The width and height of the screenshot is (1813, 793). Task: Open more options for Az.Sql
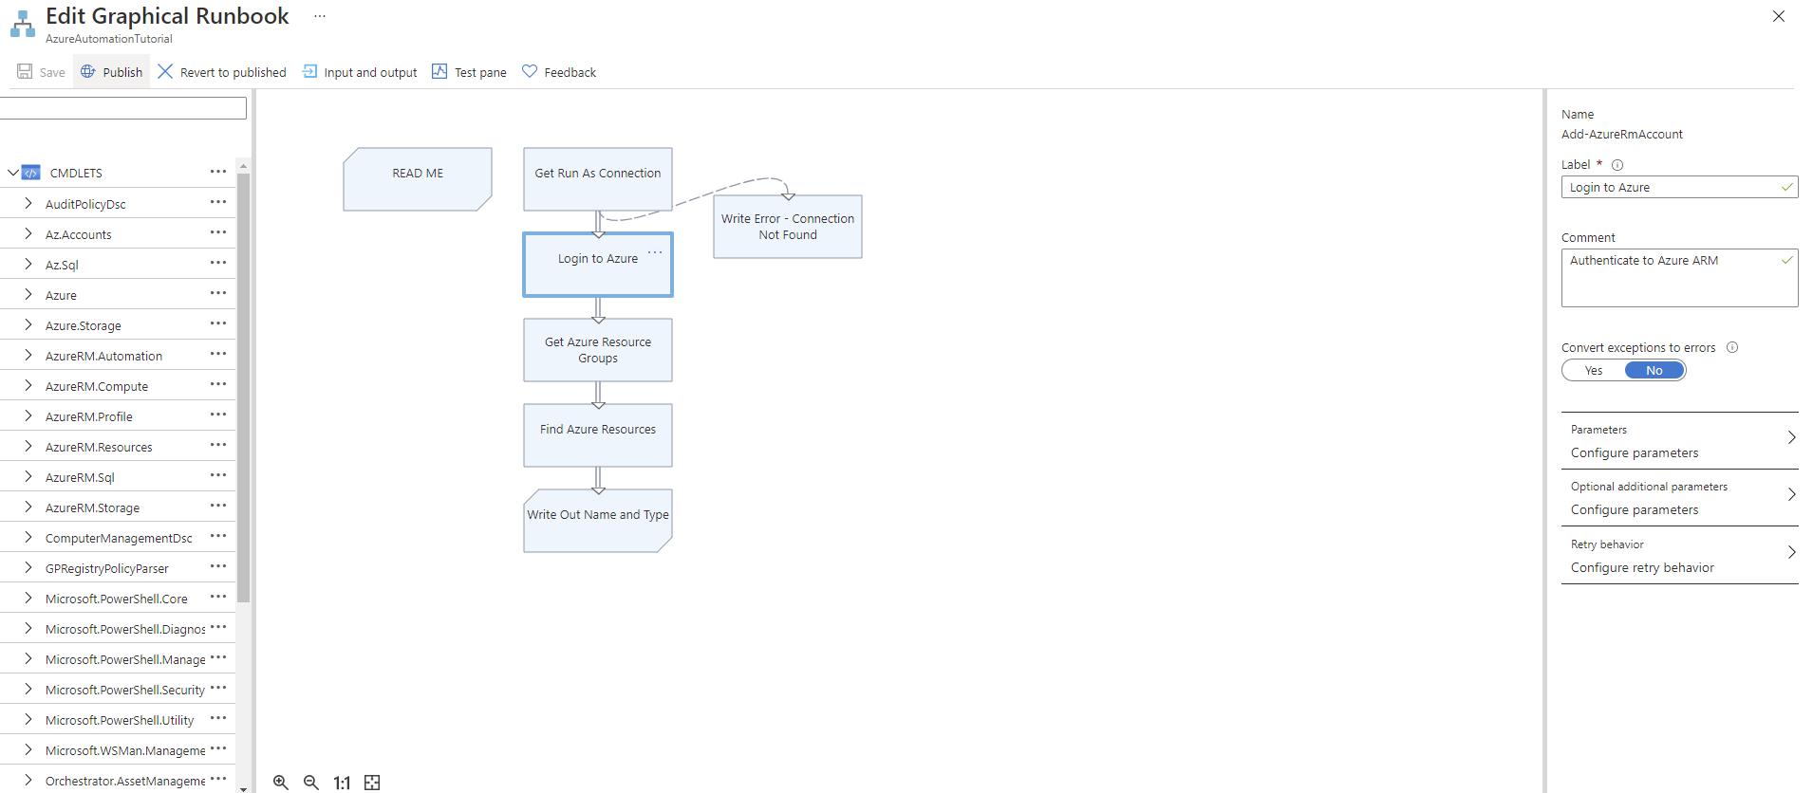tap(218, 263)
